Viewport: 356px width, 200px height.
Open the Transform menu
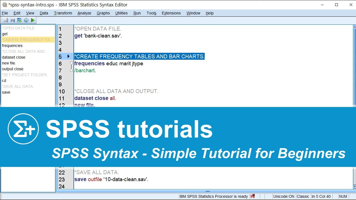coord(63,13)
